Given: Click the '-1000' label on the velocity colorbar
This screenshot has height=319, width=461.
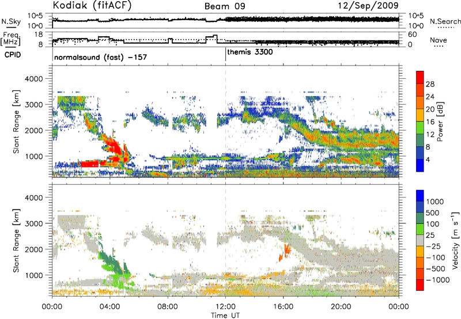Looking at the screenshot, I should pyautogui.click(x=437, y=280).
